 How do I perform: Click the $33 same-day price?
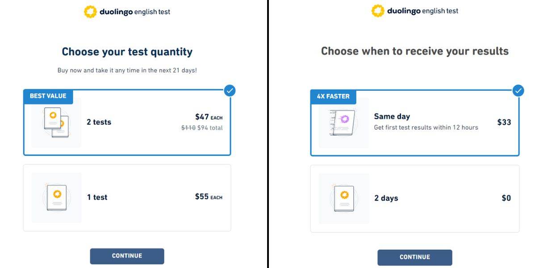(x=504, y=122)
